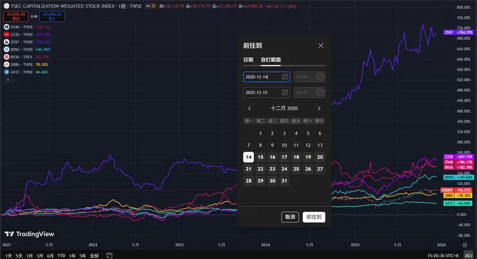Open calendar icon in end date field
This screenshot has width=477, height=259.
tap(285, 93)
